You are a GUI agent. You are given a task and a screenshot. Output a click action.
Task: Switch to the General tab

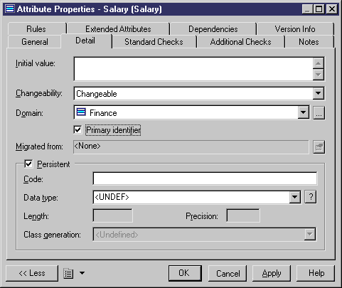[x=35, y=42]
